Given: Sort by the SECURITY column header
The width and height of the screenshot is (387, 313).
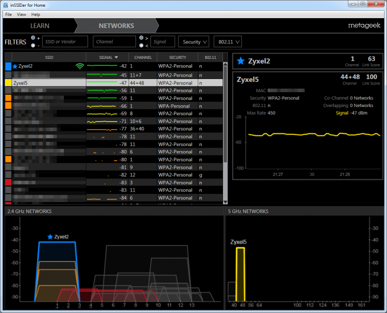Looking at the screenshot, I should coord(178,57).
